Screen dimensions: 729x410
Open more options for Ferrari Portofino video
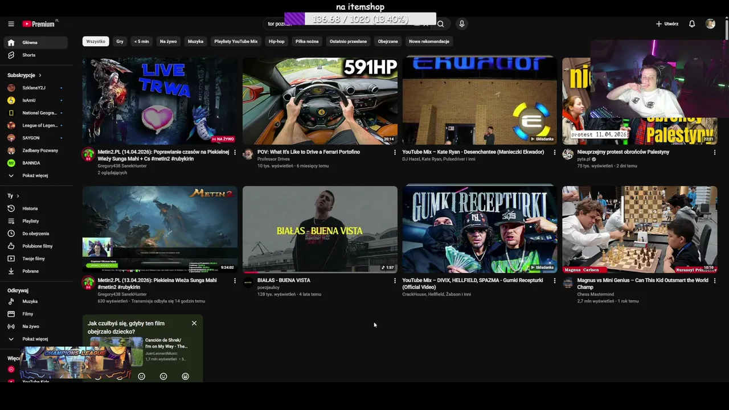click(x=395, y=152)
